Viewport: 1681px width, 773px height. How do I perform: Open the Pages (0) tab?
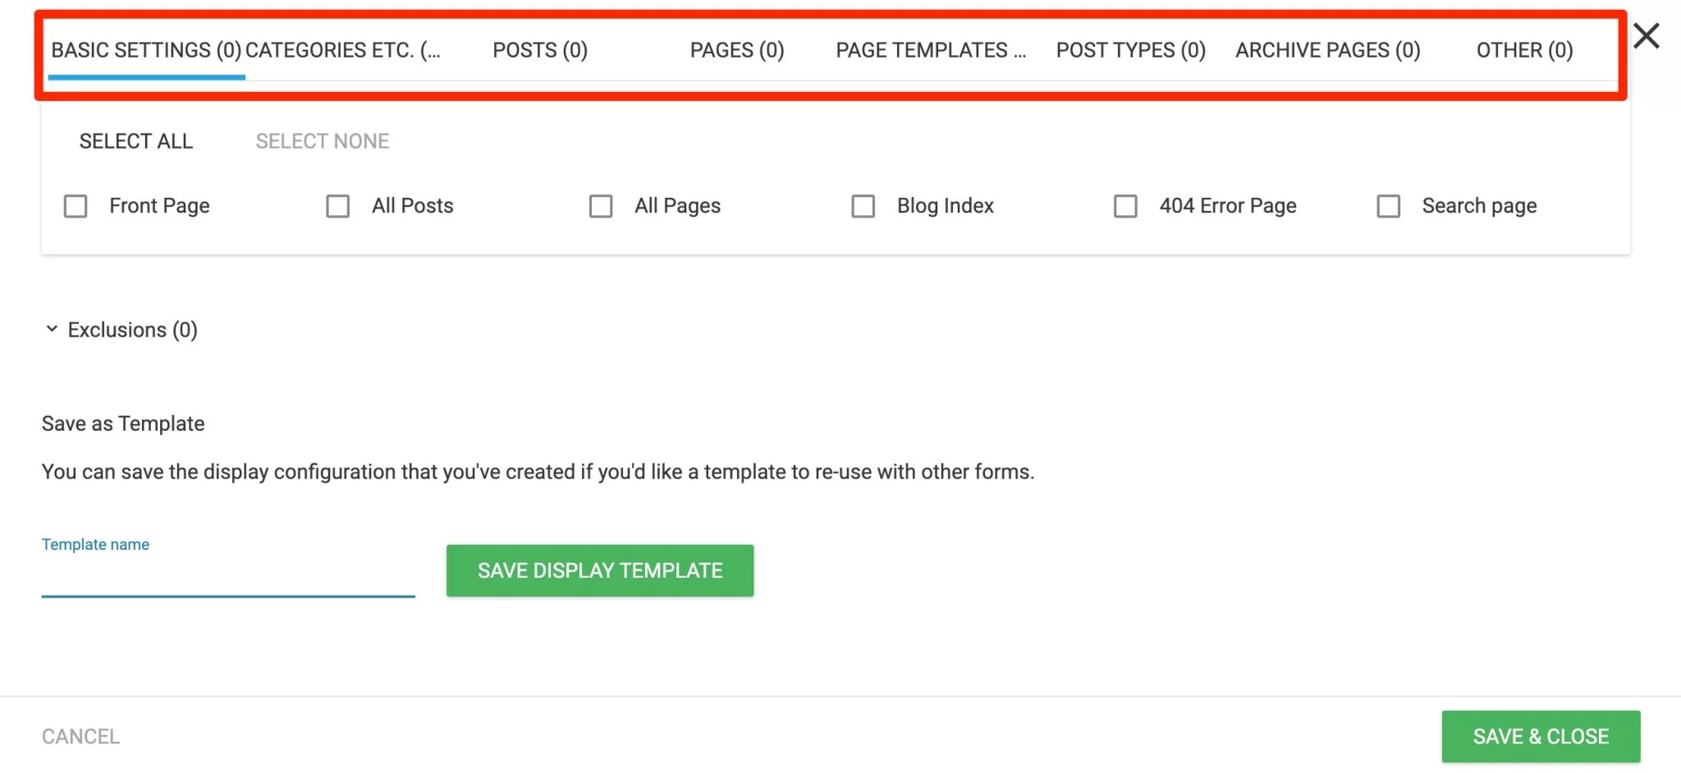click(737, 50)
